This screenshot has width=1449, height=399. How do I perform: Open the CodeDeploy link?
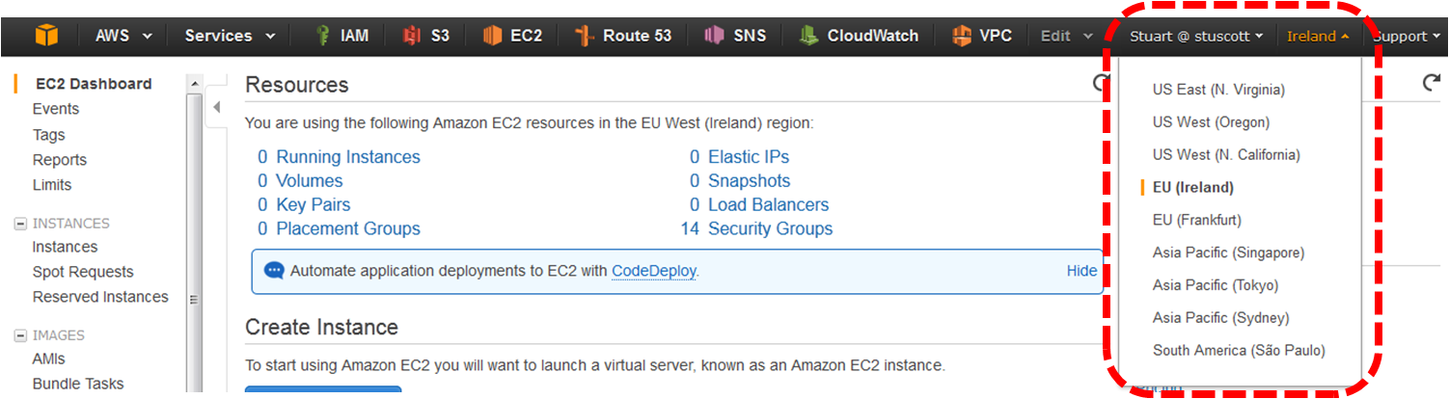(653, 271)
